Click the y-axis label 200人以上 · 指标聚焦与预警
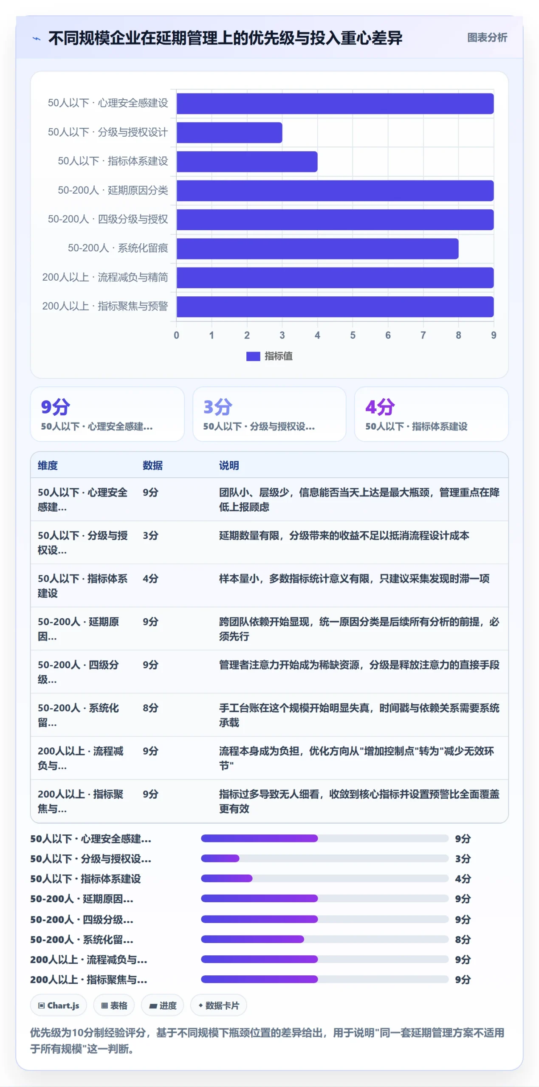This screenshot has width=539, height=1087. (105, 306)
